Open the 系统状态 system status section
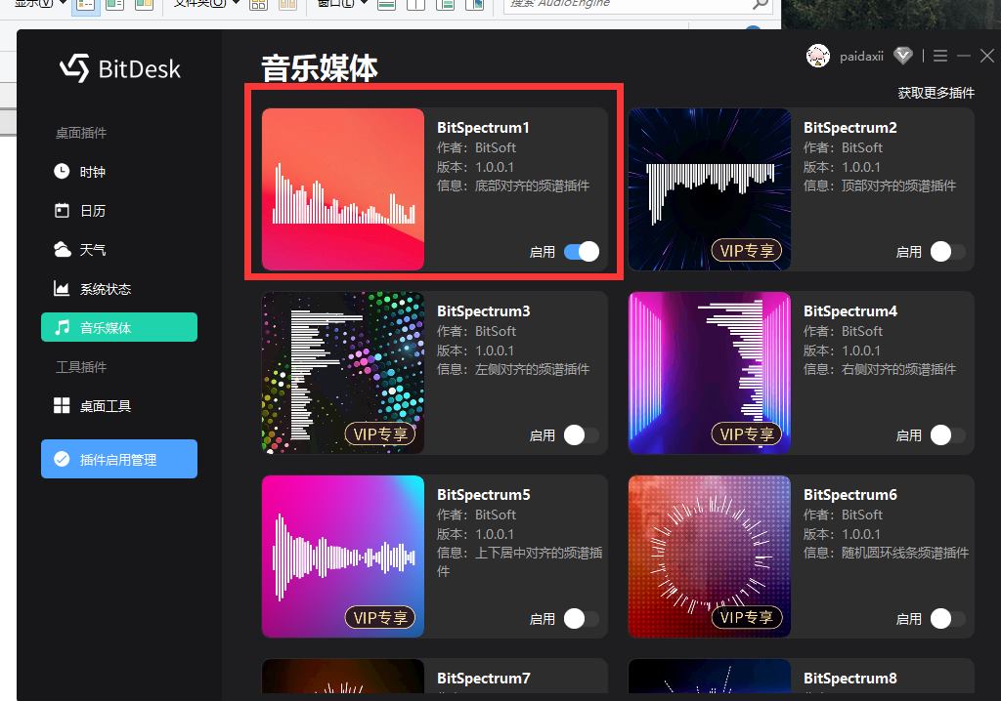This screenshot has height=701, width=1001. click(x=105, y=289)
